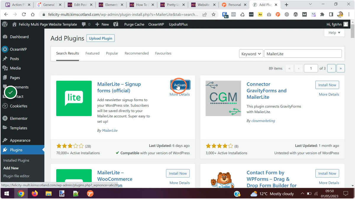Open the tab search chevron in Chrome
The width and height of the screenshot is (355, 199).
click(310, 4)
